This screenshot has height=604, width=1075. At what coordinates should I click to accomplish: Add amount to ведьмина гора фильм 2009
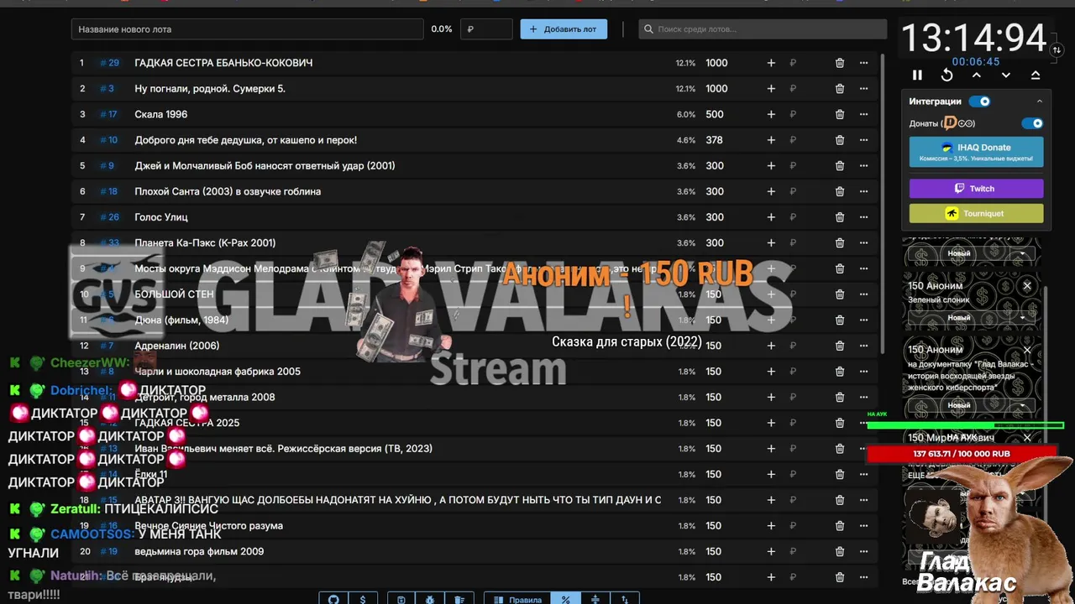point(771,551)
